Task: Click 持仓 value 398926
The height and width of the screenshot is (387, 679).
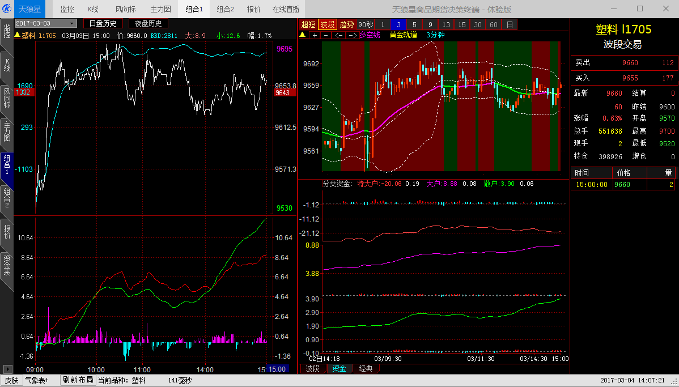Action: [x=610, y=156]
